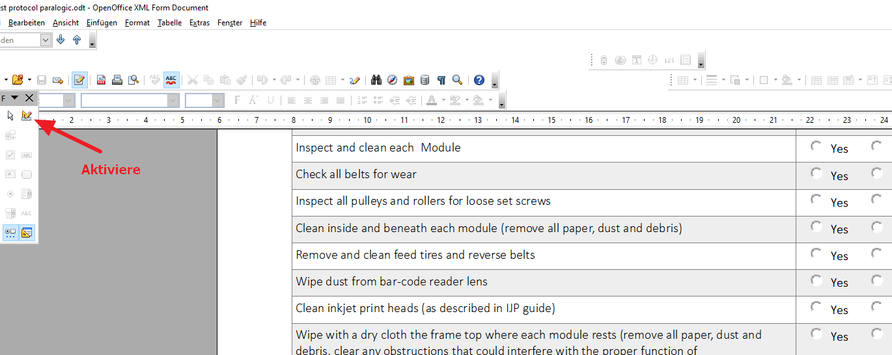Screen dimensions: 892x355
Task: Expand form controls toolbar options arrow
Action: click(15, 98)
